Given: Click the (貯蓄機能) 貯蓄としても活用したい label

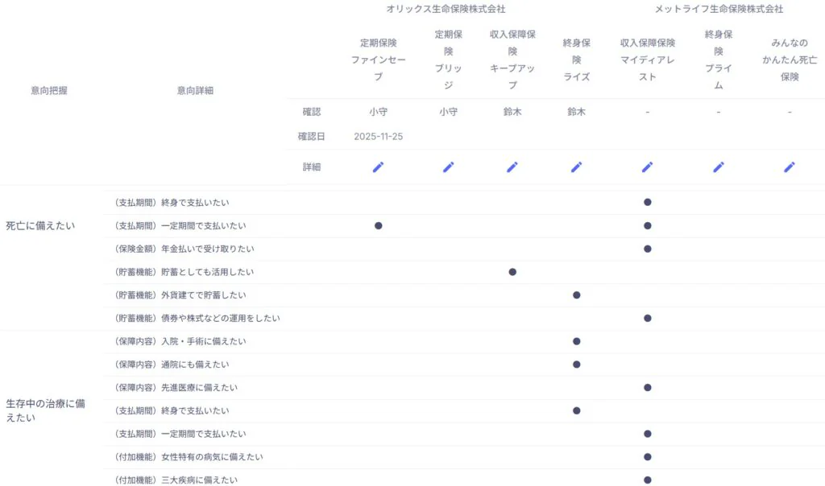Looking at the screenshot, I should click(183, 272).
